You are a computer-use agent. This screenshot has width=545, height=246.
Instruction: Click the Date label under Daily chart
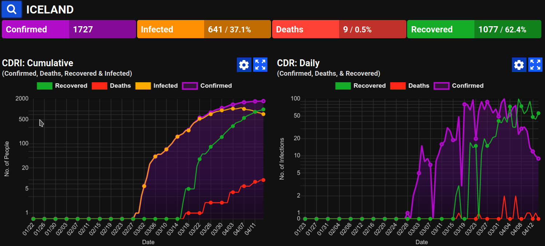(x=422, y=242)
